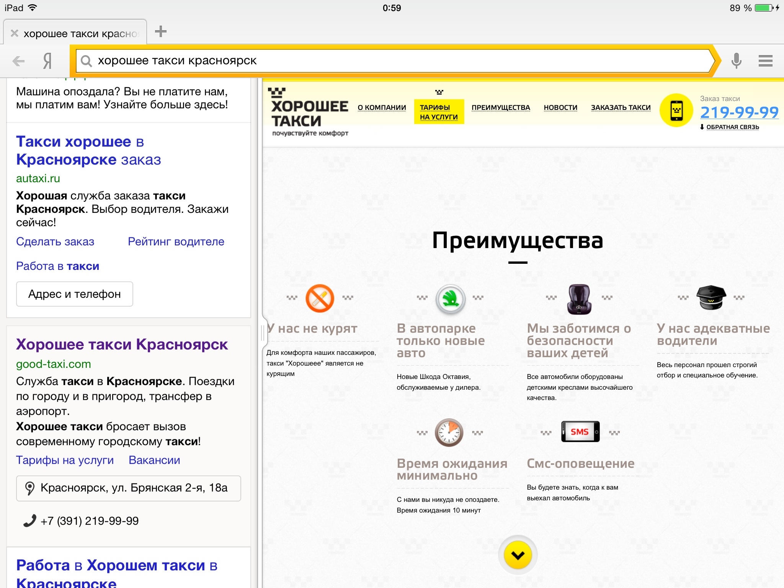
Task: Tap the address 'Красноярск, ул. Брянская 2-я, 18а'
Action: point(129,488)
